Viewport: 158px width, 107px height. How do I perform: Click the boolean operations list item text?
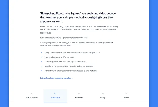click(72, 52)
